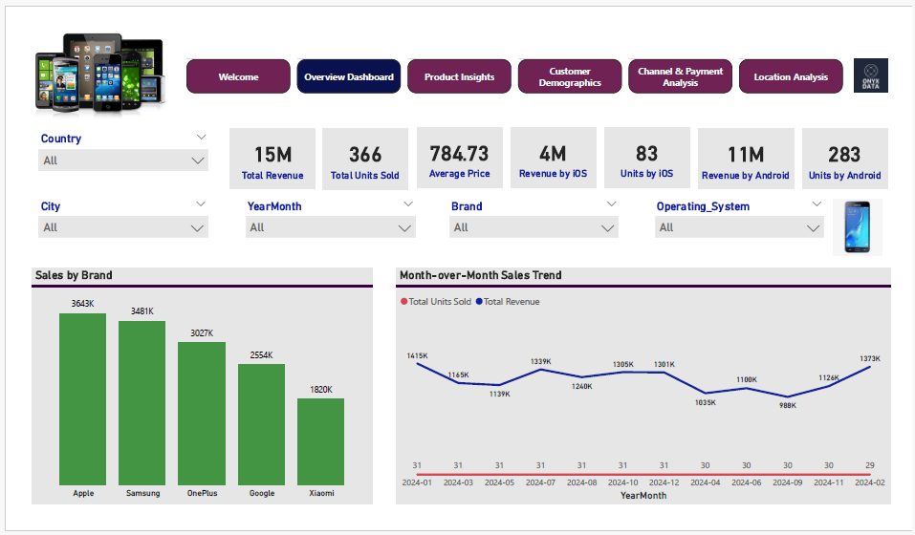Select the Units by Android card

tap(845, 159)
